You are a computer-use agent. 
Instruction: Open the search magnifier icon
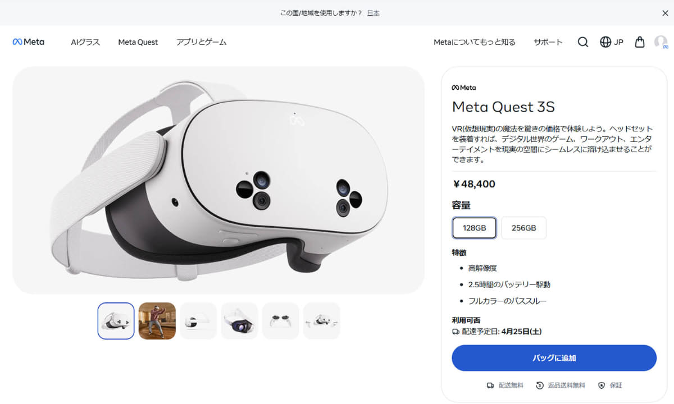(583, 42)
